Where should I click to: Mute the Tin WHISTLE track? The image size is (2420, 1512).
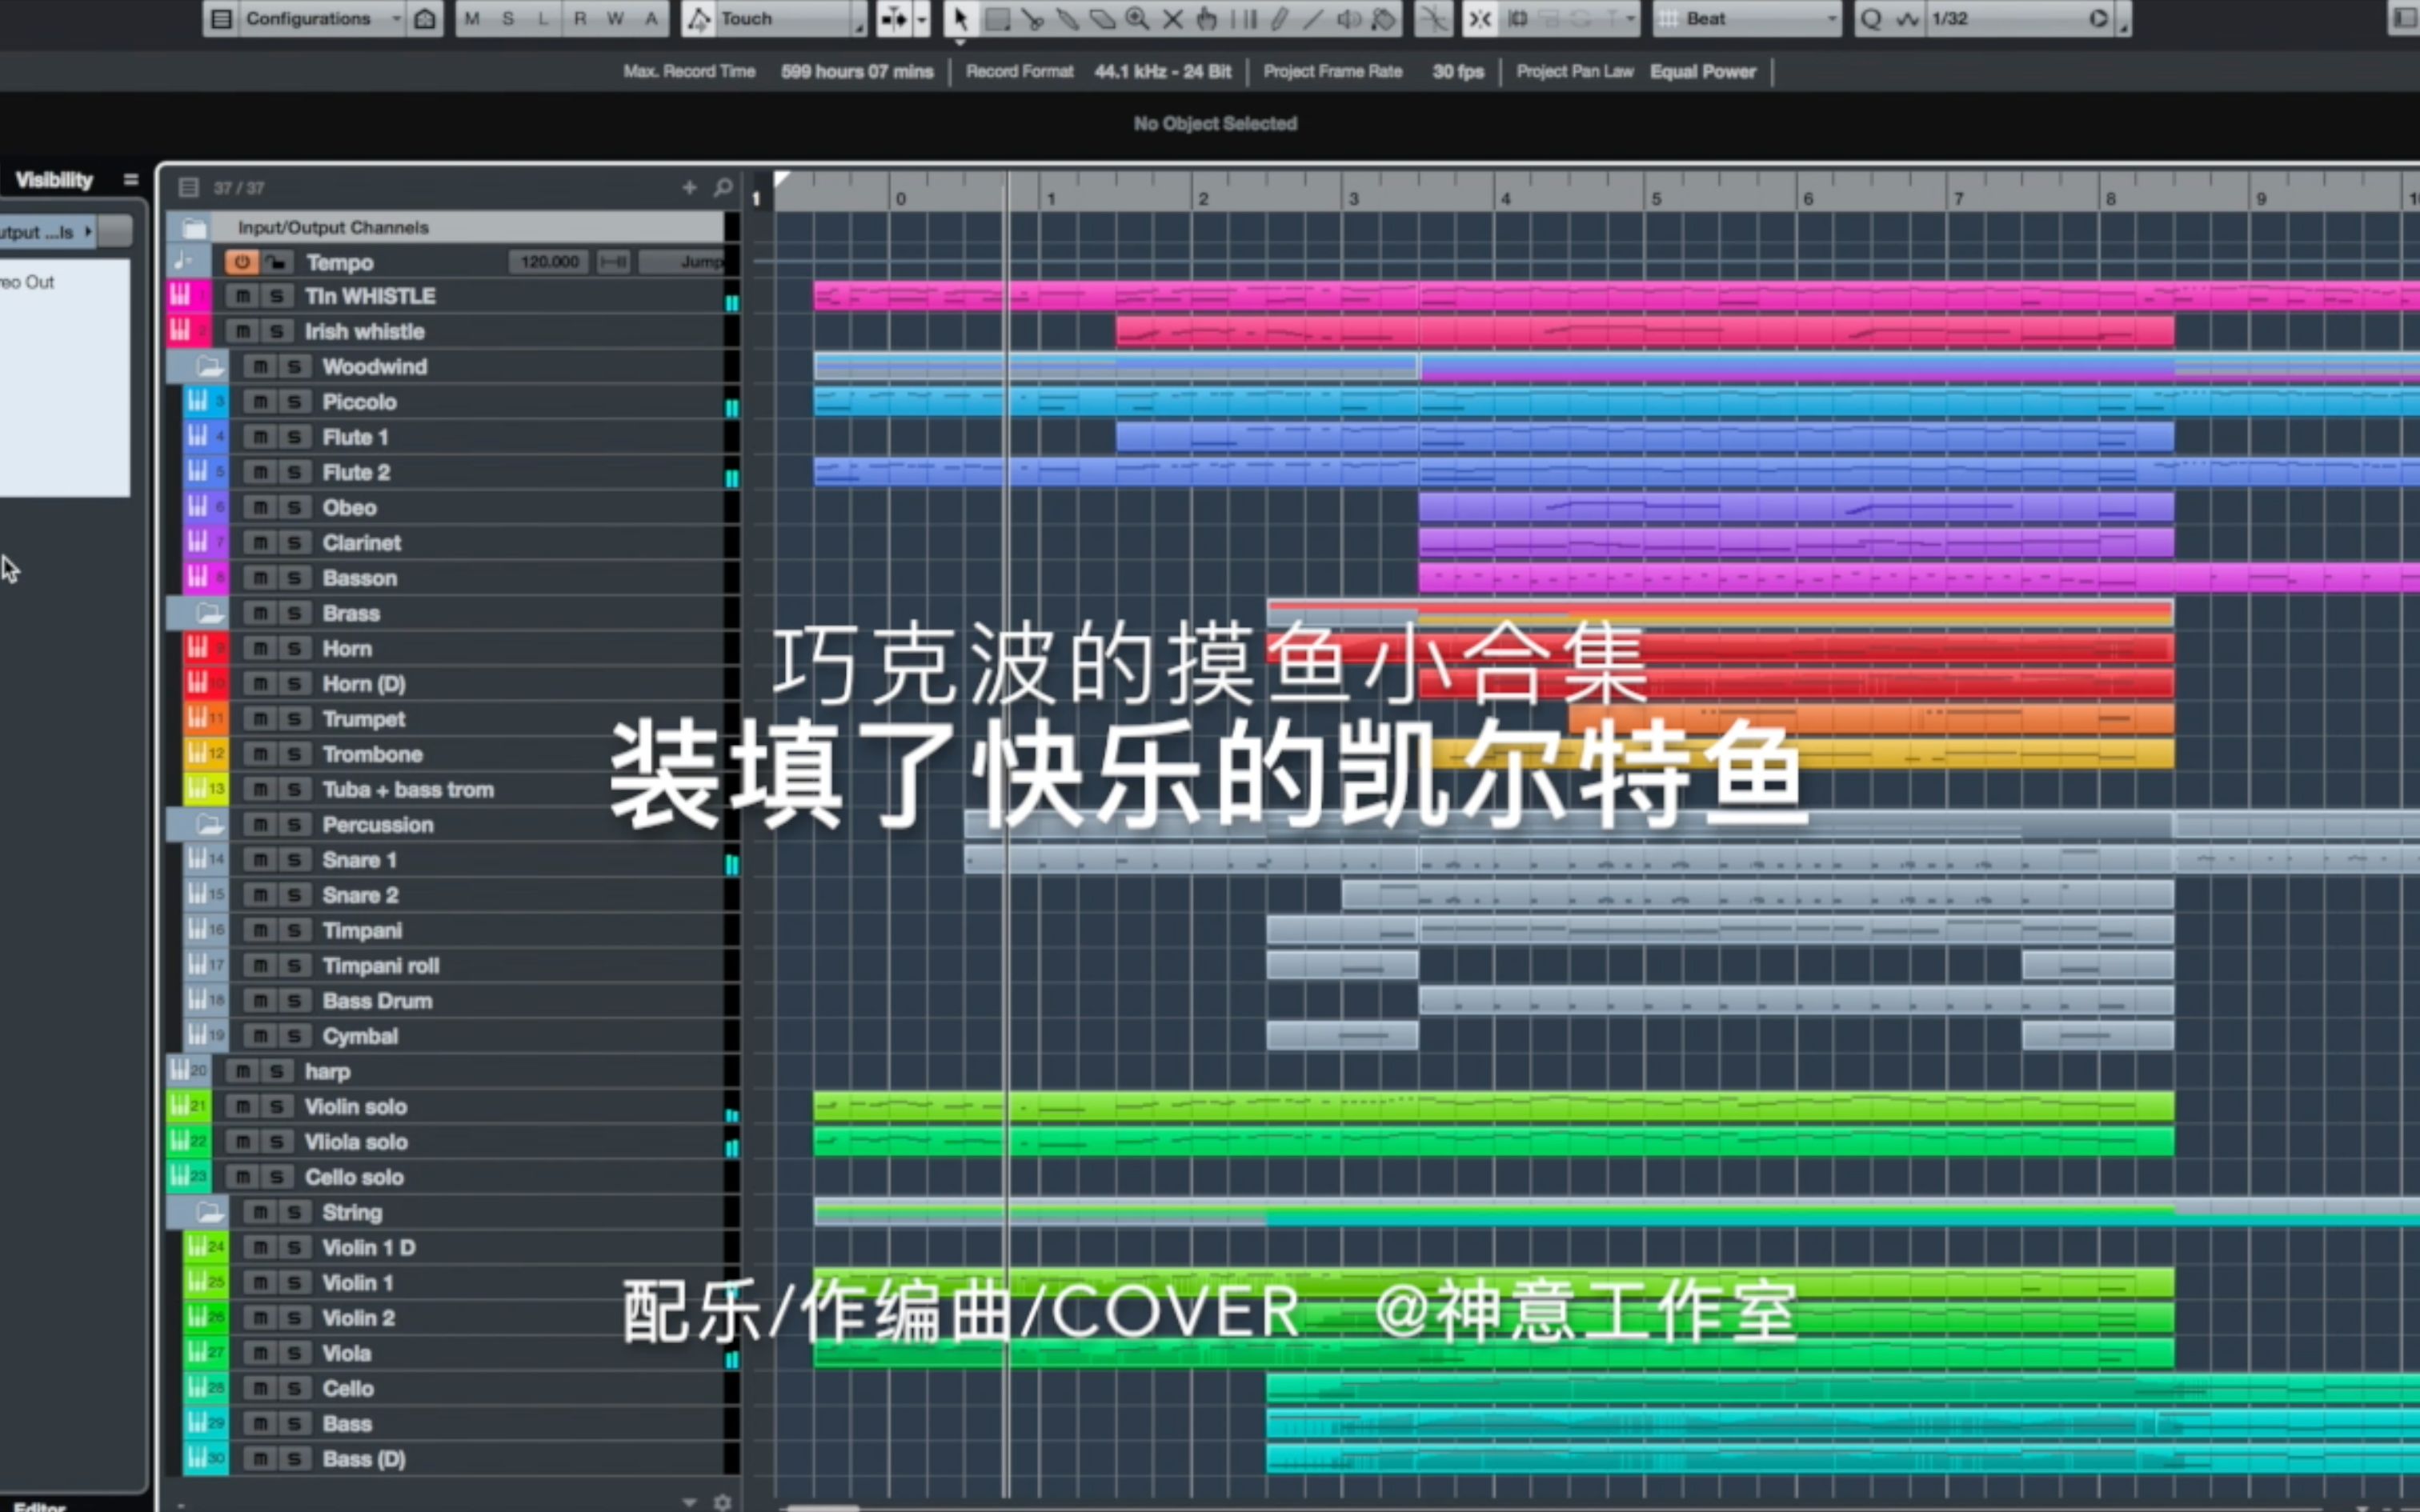click(x=242, y=296)
